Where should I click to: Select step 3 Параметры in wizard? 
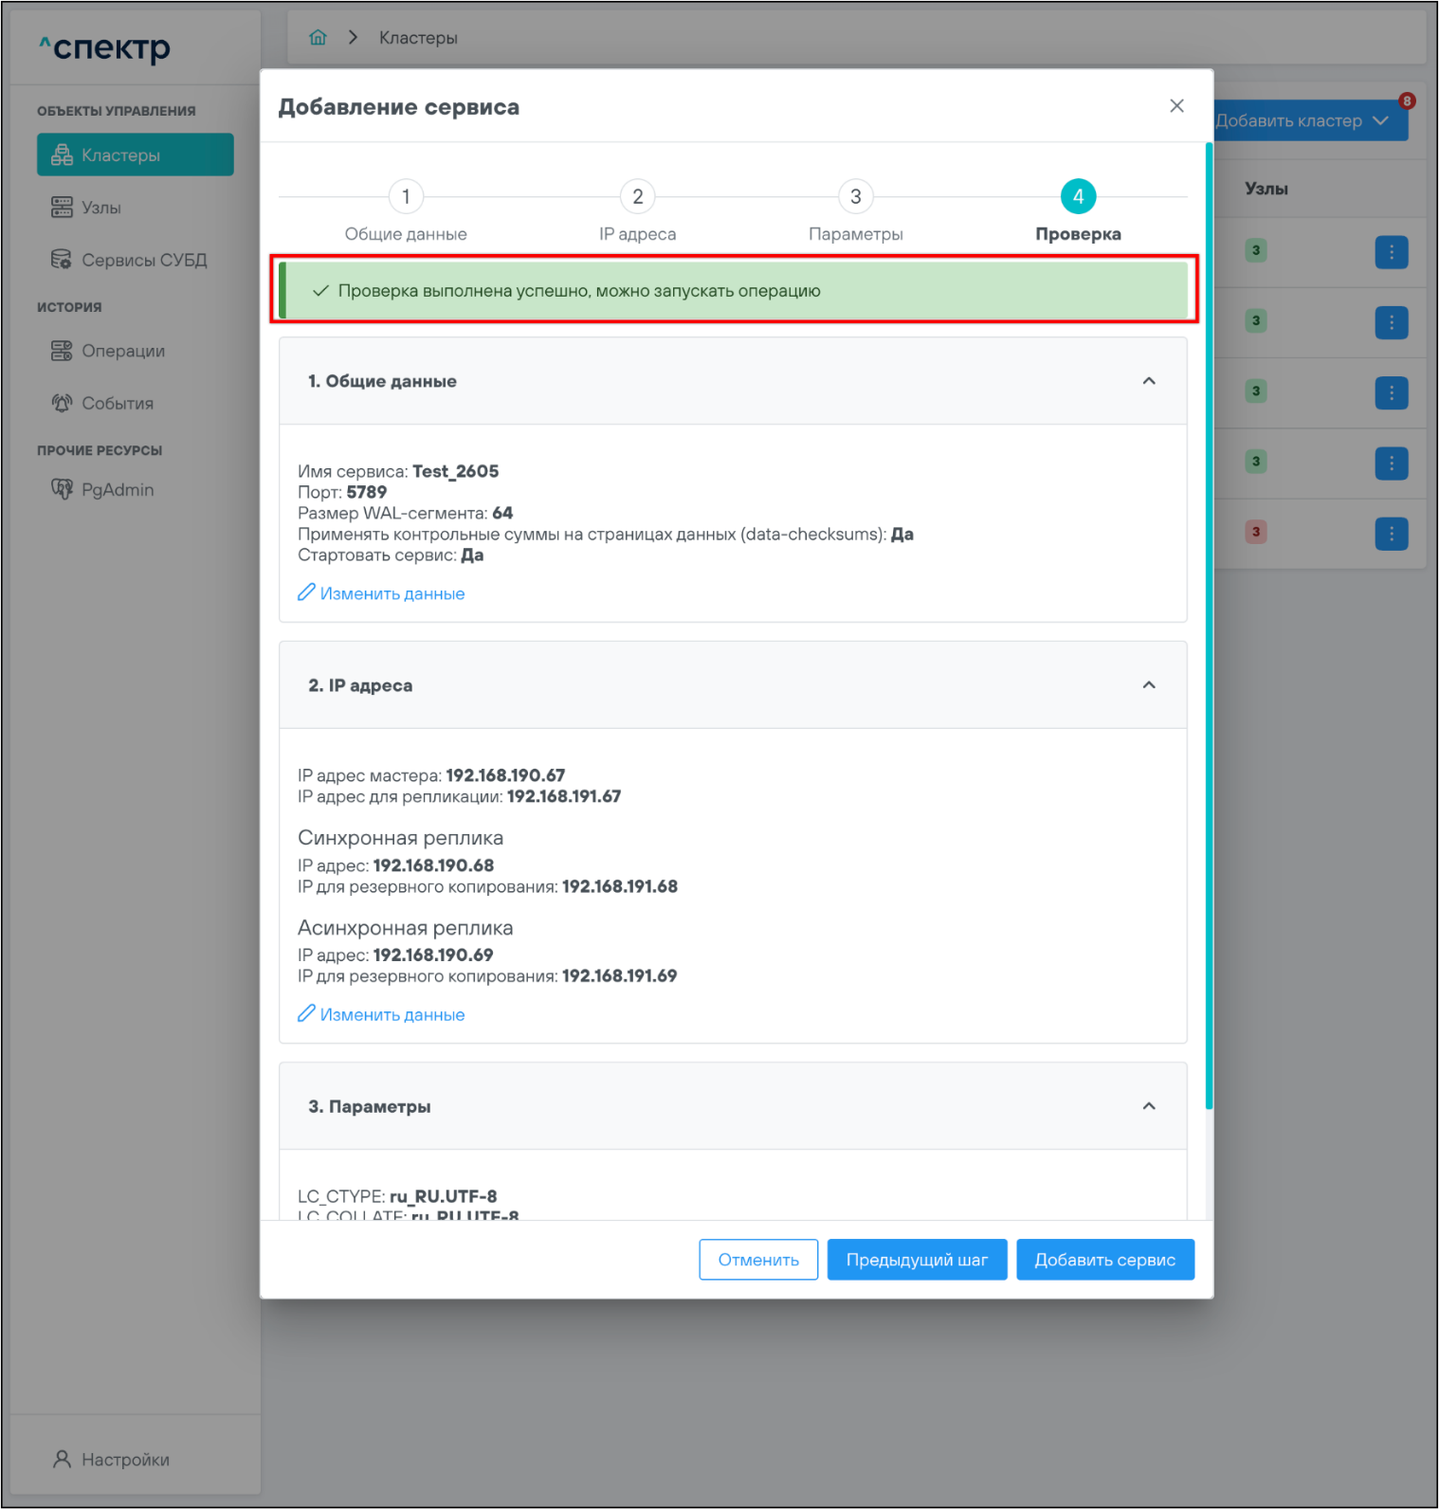855,197
